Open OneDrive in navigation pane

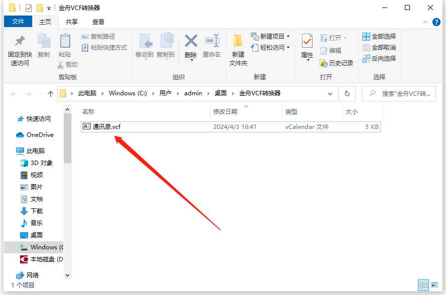click(x=35, y=135)
